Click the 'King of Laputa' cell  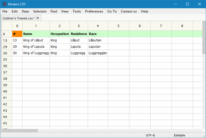click(x=36, y=47)
